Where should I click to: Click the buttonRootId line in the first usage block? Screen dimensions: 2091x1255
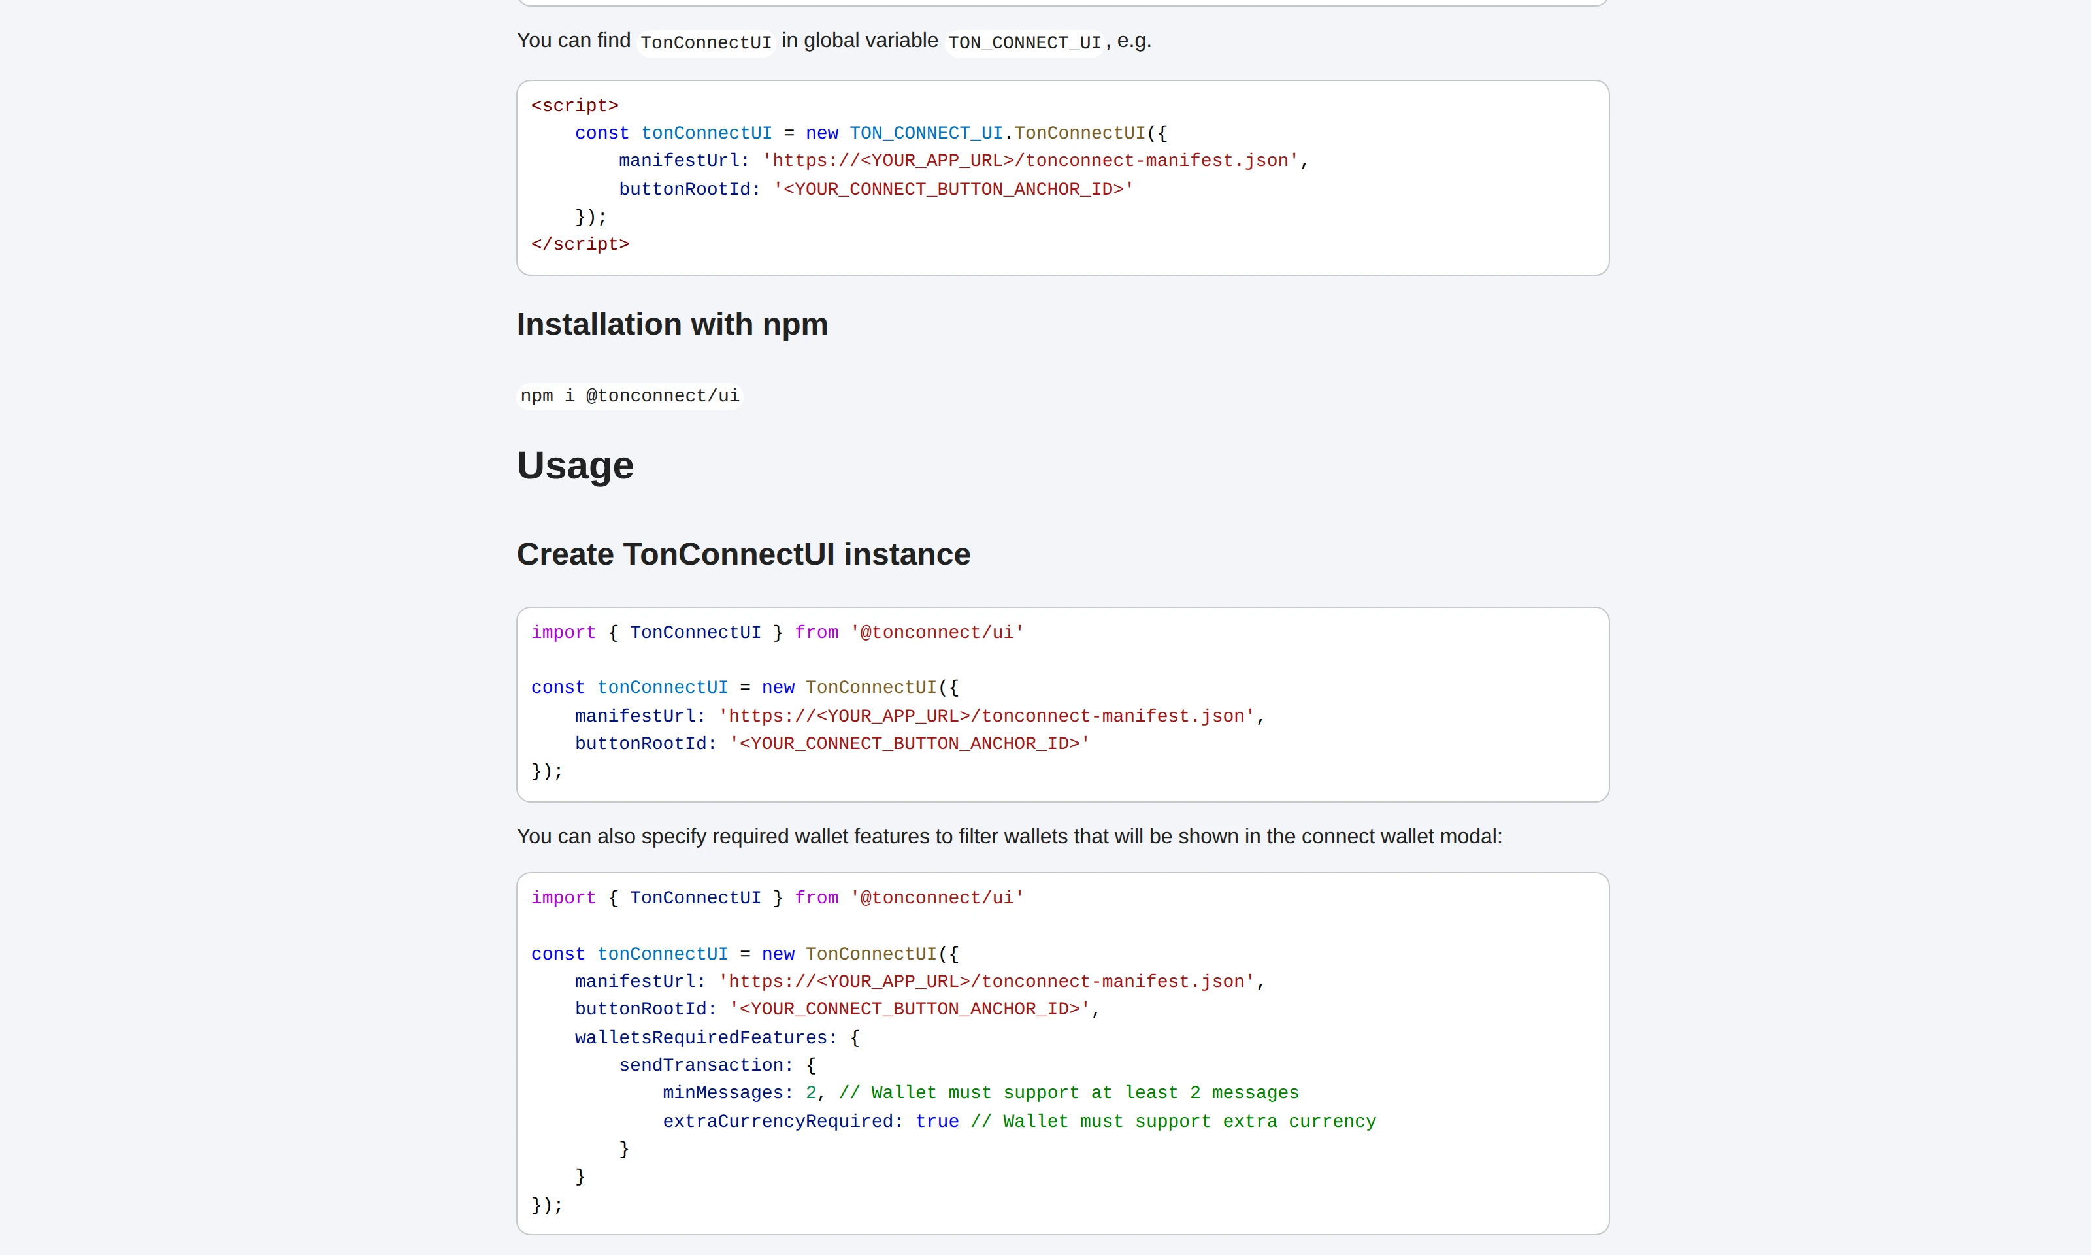[832, 743]
